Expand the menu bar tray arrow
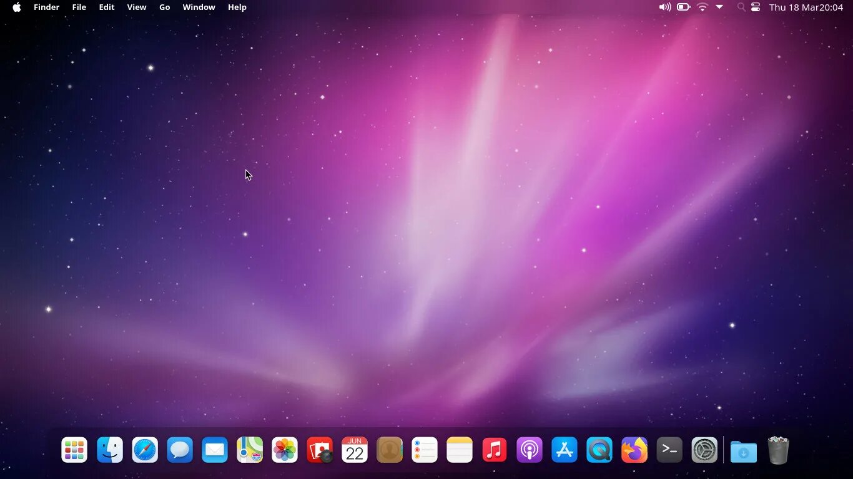 [x=719, y=7]
